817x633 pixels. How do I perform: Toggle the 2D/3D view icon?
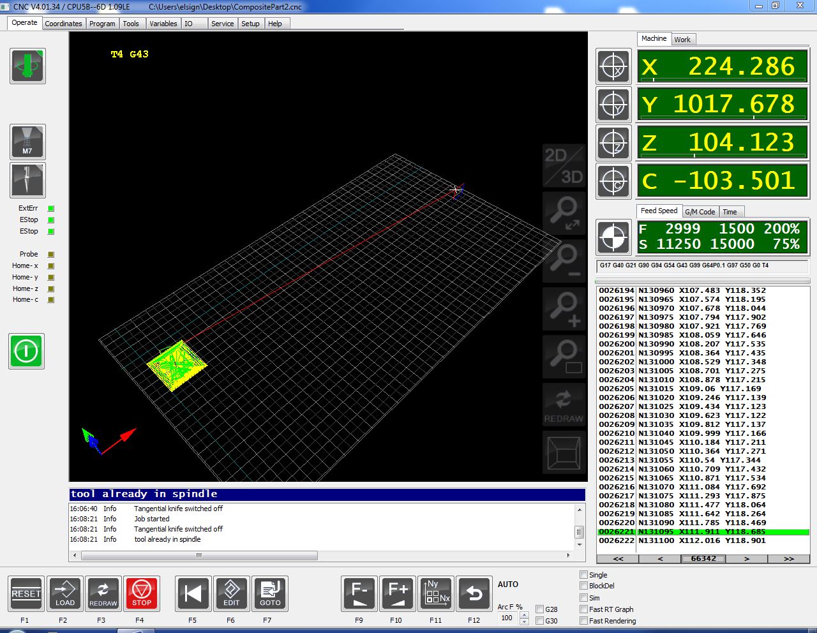coord(564,165)
